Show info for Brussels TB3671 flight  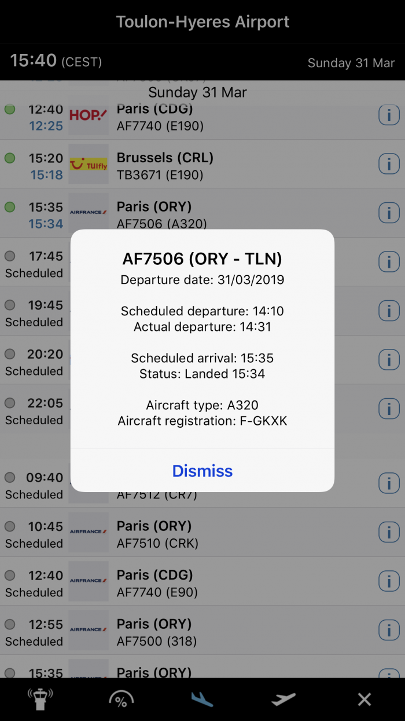(389, 165)
